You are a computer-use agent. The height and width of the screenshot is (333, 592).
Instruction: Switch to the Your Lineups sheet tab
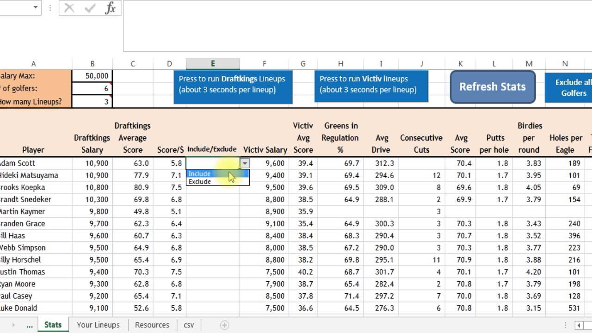98,325
